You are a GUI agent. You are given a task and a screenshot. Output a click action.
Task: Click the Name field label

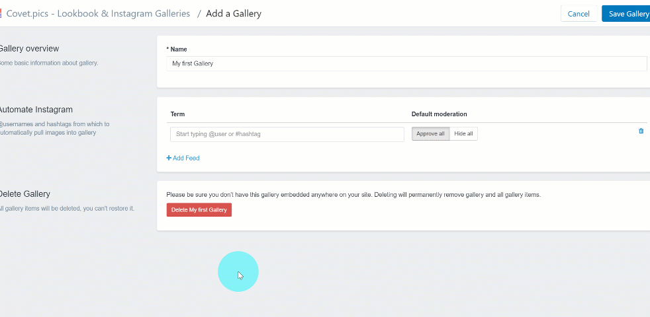[177, 50]
